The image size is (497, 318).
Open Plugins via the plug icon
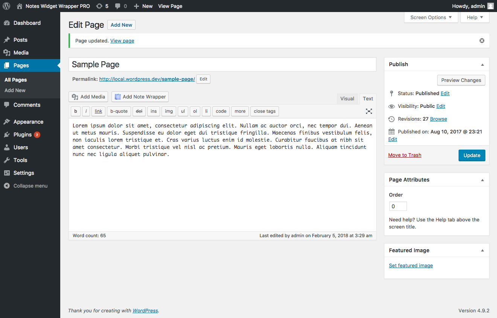tap(6, 135)
